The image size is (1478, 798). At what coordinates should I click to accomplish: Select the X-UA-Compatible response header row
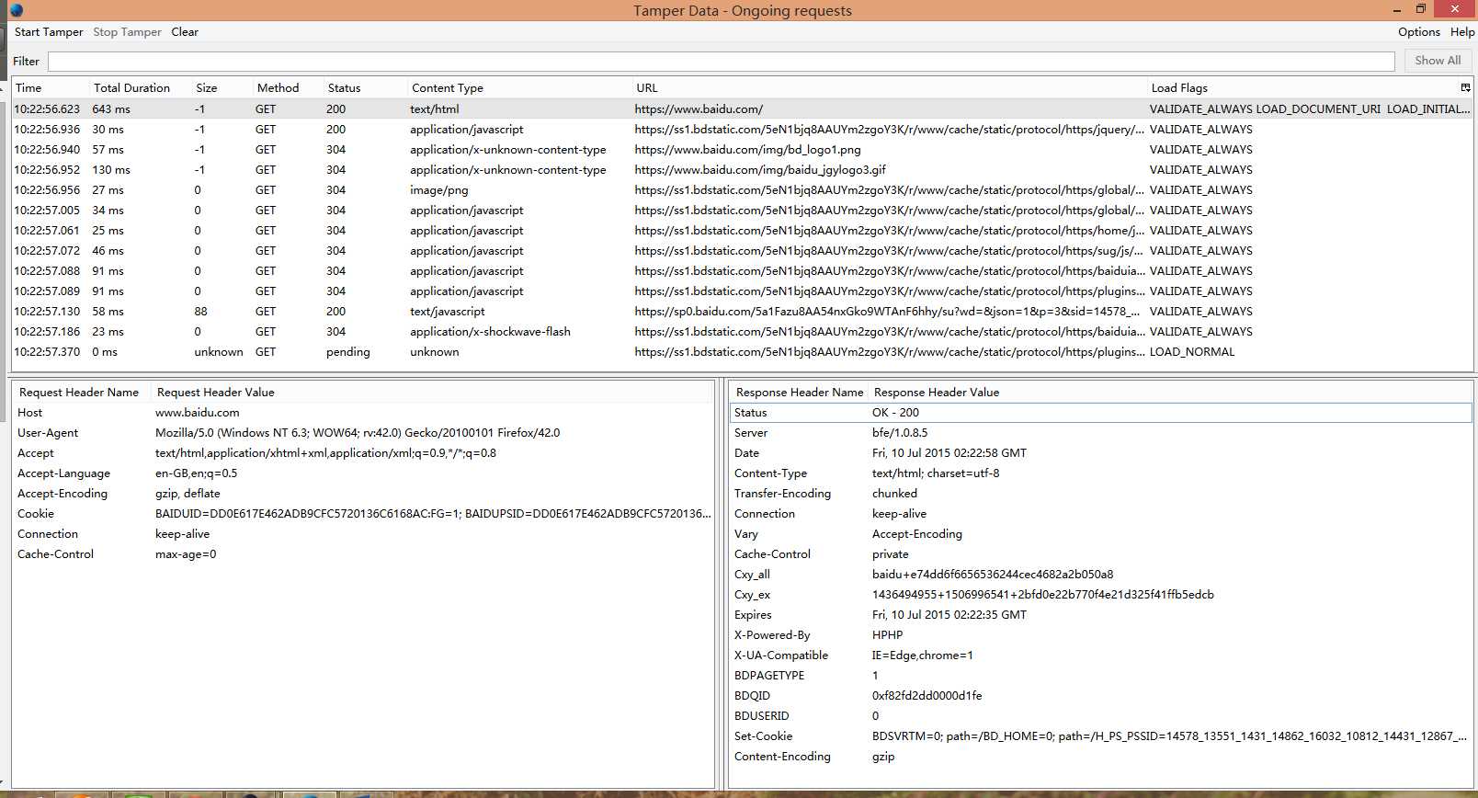(1101, 655)
